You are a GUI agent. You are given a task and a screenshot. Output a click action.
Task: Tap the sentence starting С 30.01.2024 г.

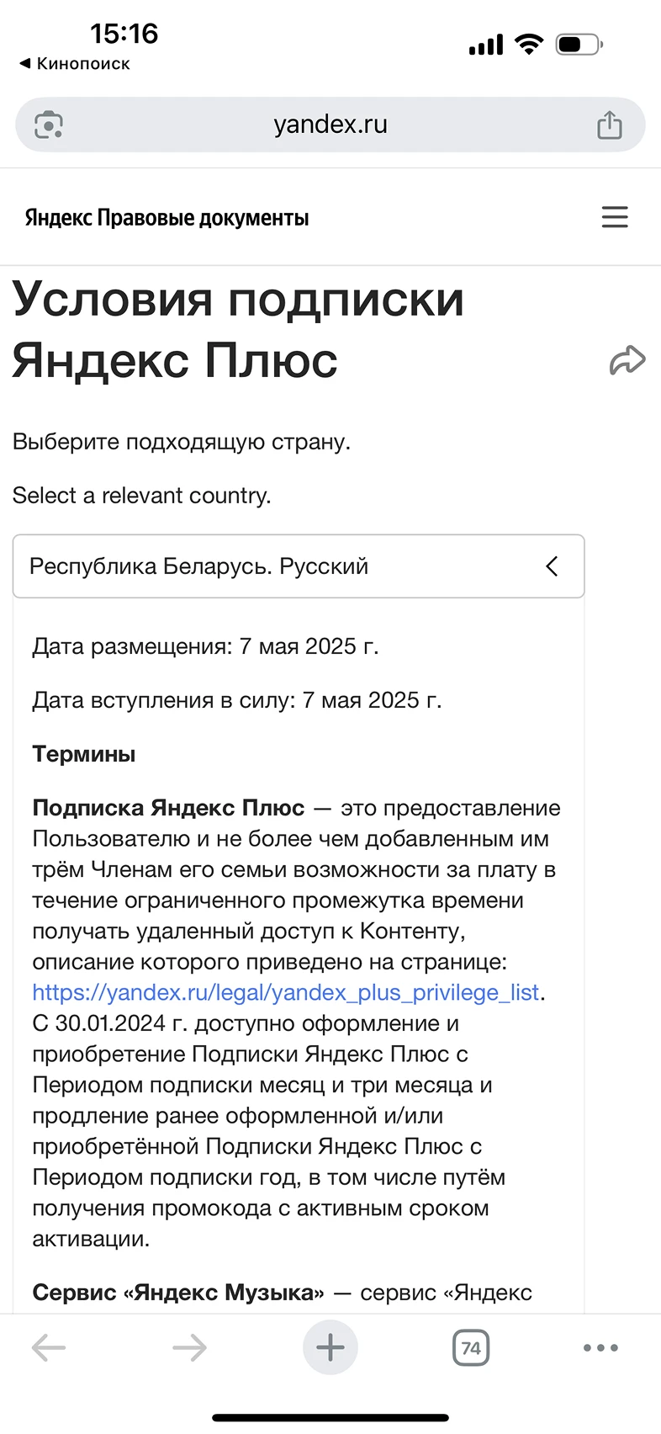click(269, 1131)
